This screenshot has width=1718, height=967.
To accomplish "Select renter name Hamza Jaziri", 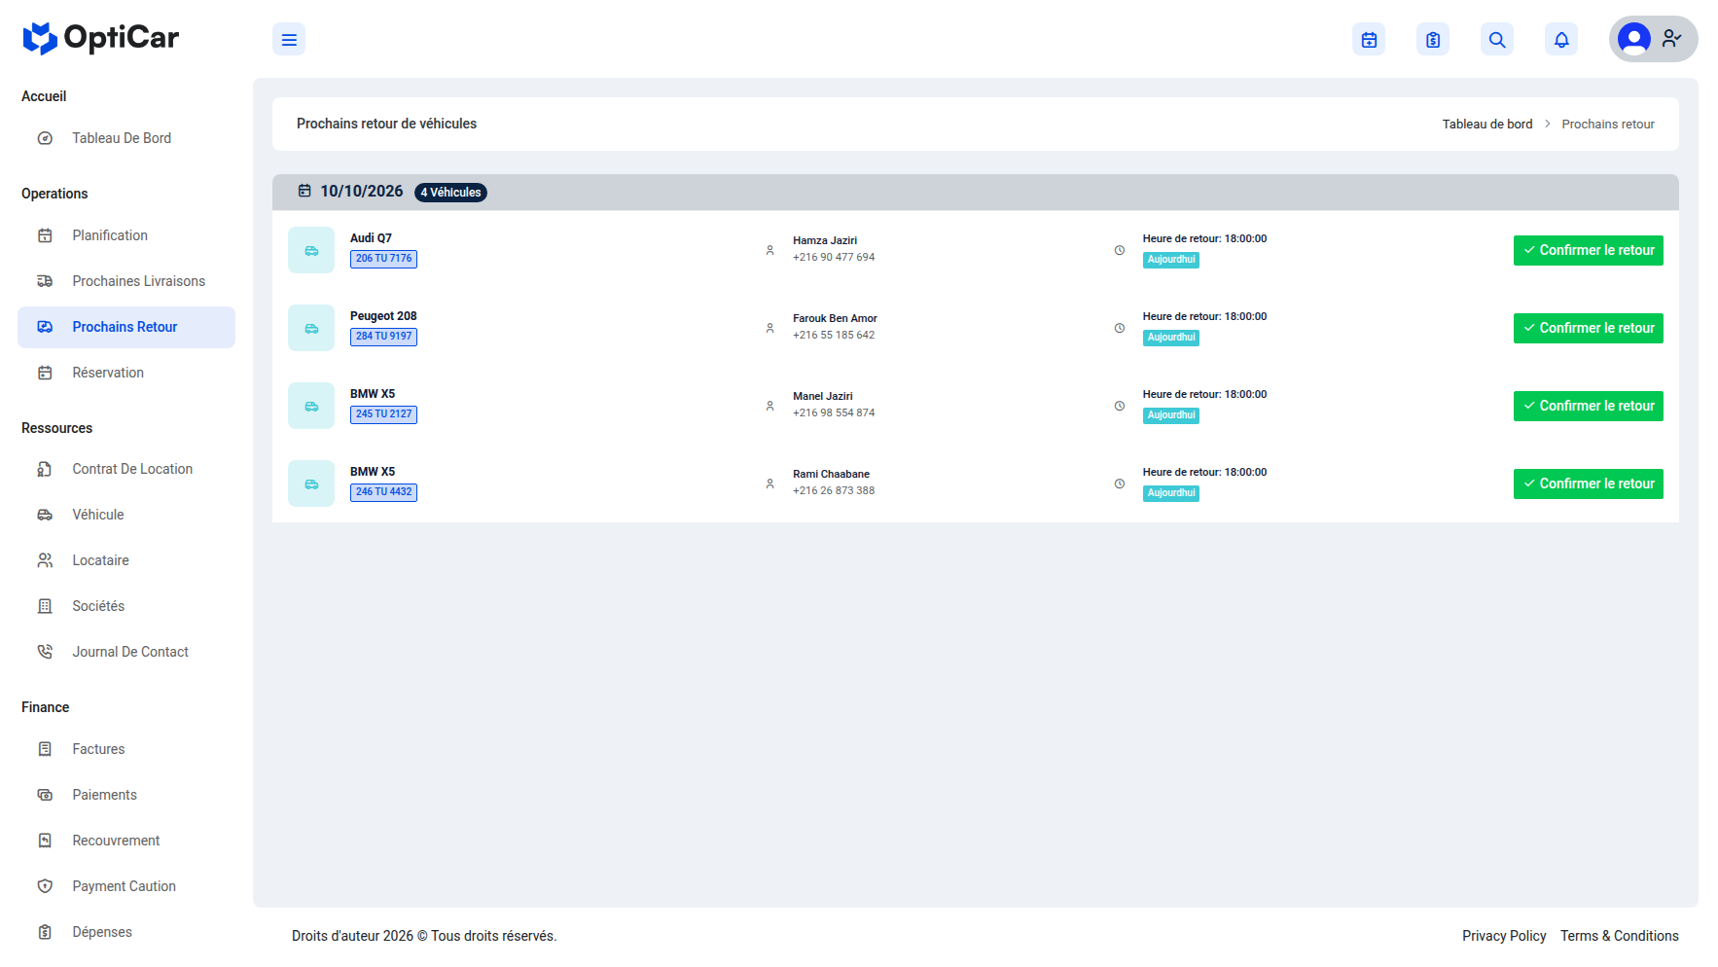I will [825, 240].
